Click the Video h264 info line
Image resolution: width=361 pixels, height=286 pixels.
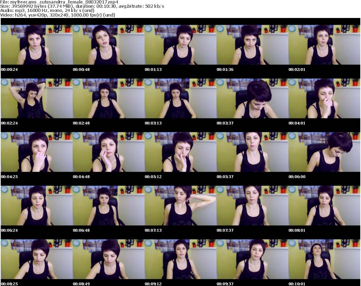[57, 15]
